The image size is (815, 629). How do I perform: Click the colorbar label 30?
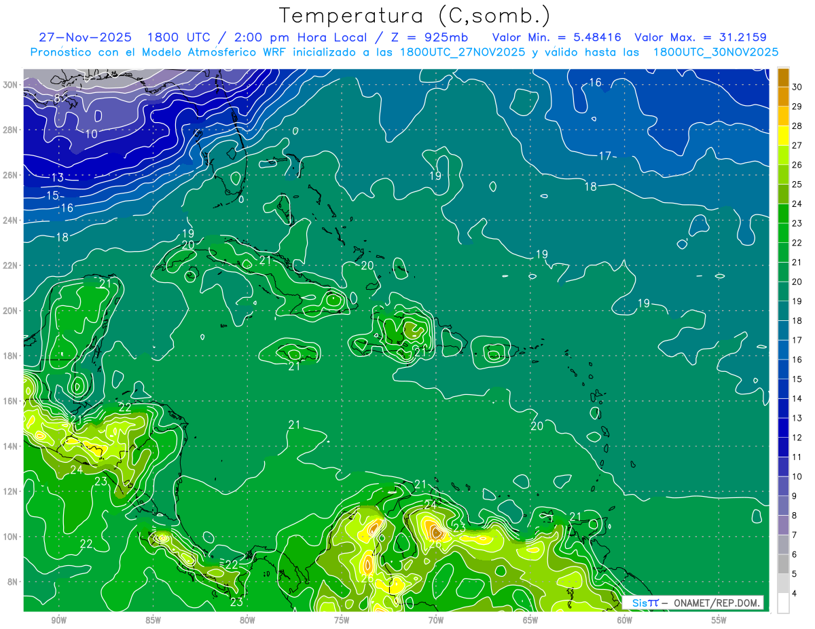point(797,87)
